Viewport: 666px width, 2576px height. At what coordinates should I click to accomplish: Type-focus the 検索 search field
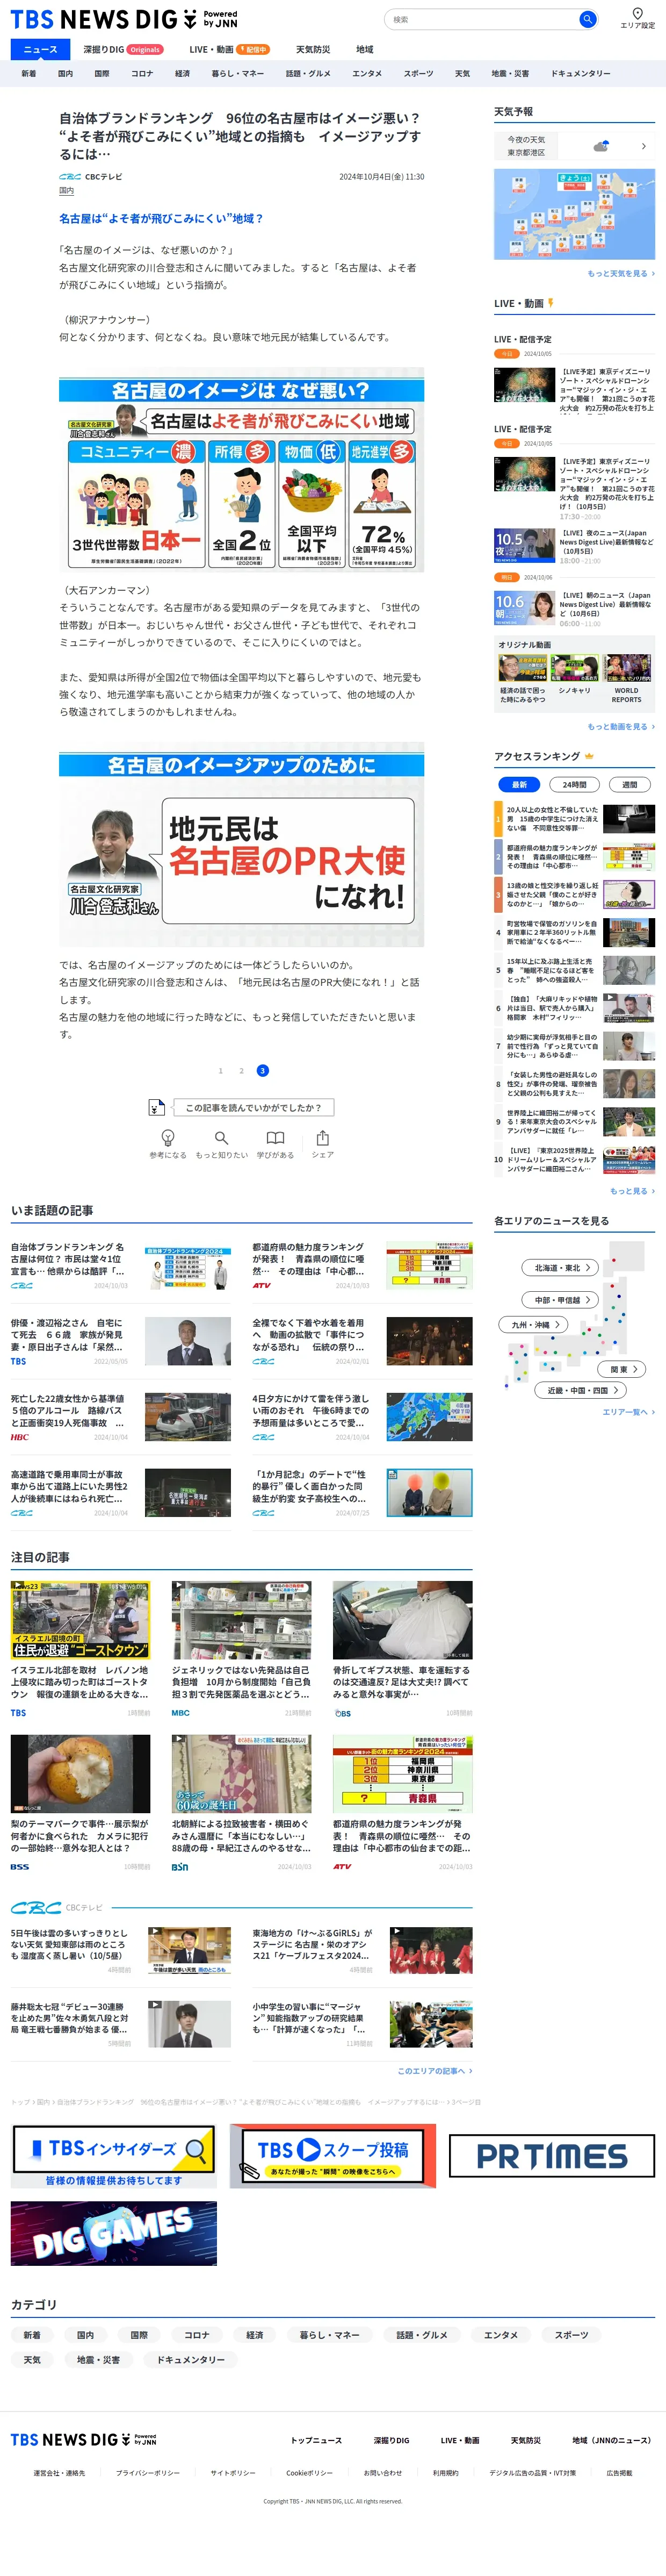coord(480,19)
